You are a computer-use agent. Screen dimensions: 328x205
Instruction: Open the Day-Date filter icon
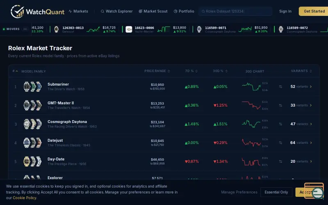280,162
